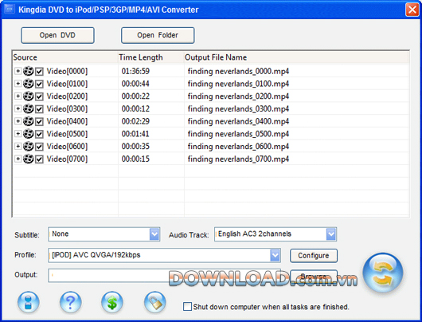Expand the Video[0500] tree node
Image resolution: width=422 pixels, height=322 pixels.
pyautogui.click(x=18, y=134)
